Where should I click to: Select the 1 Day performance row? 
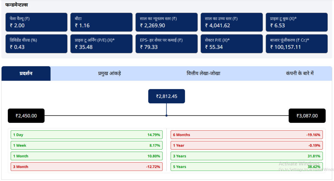point(86,135)
